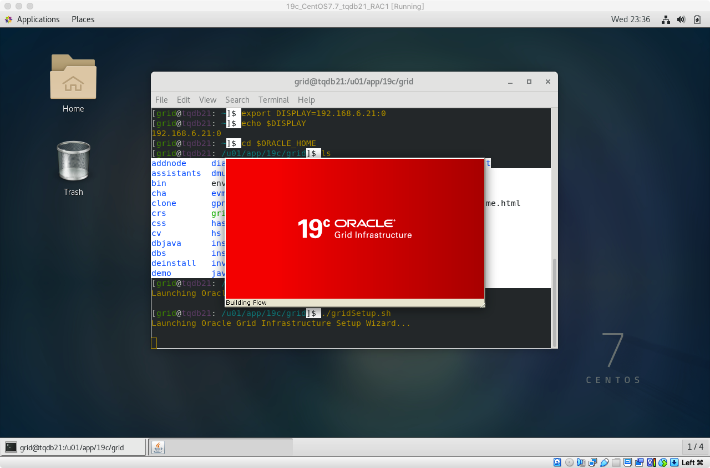Screen dimensions: 710x468
Task: Maximize the terminal window
Action: pyautogui.click(x=529, y=82)
